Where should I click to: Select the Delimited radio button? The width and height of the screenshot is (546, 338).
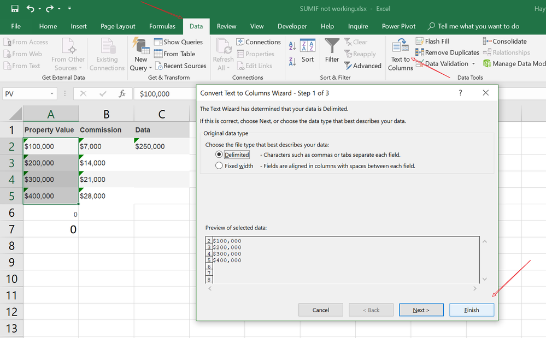point(219,155)
